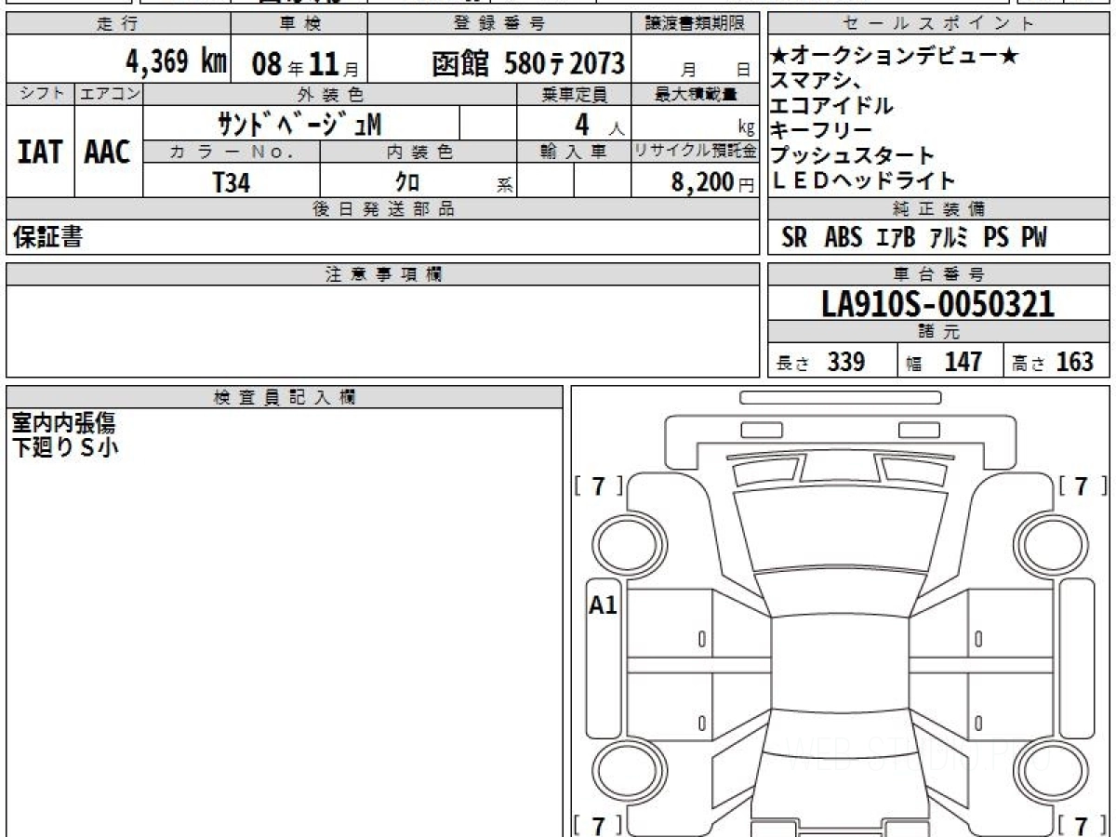Click the 登録番号 header
The height and width of the screenshot is (837, 1116).
click(x=499, y=24)
